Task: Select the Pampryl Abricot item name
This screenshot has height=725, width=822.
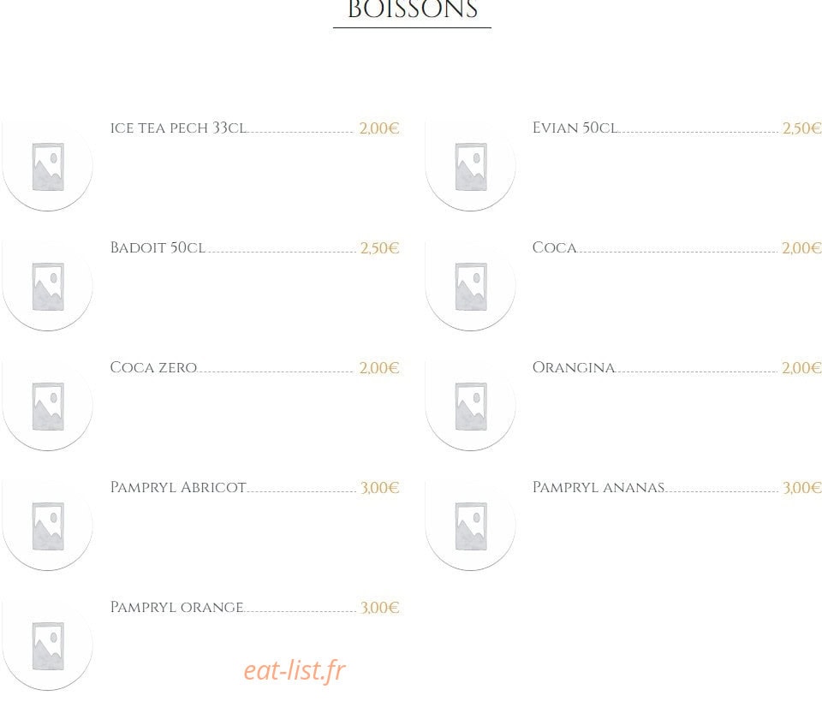Action: click(x=178, y=487)
